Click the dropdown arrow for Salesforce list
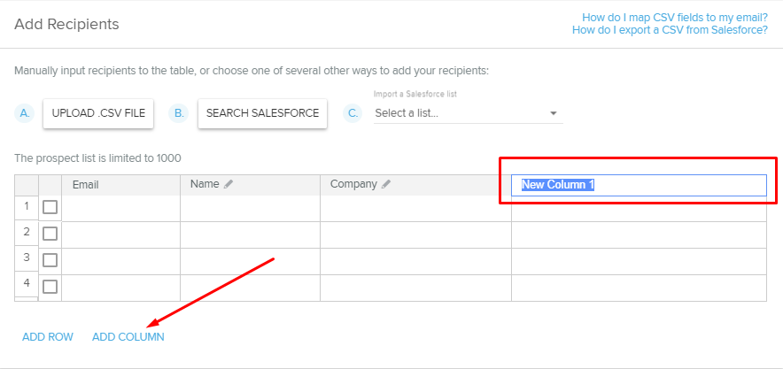The image size is (783, 369). [554, 113]
